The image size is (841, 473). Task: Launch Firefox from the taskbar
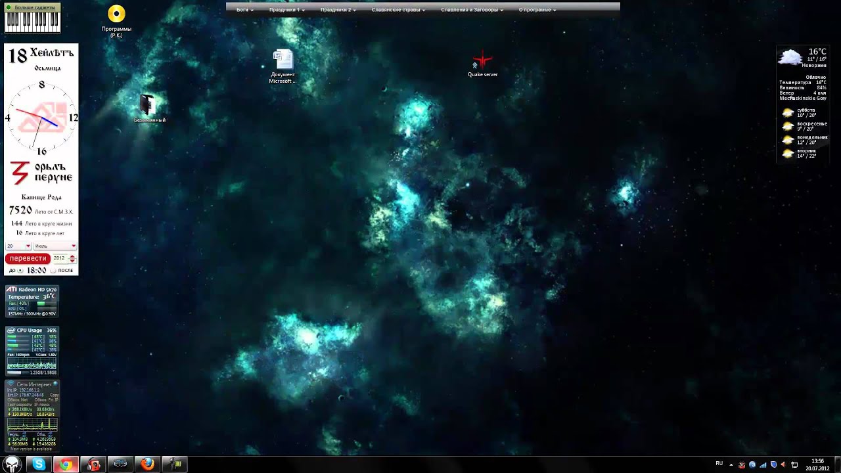click(147, 464)
